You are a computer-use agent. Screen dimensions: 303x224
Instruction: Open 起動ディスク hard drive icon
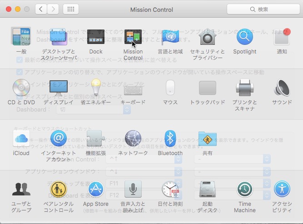pyautogui.click(x=207, y=189)
